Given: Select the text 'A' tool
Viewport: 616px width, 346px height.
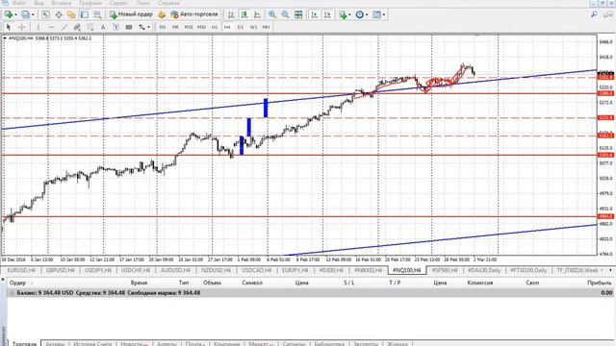Looking at the screenshot, I should [x=103, y=27].
